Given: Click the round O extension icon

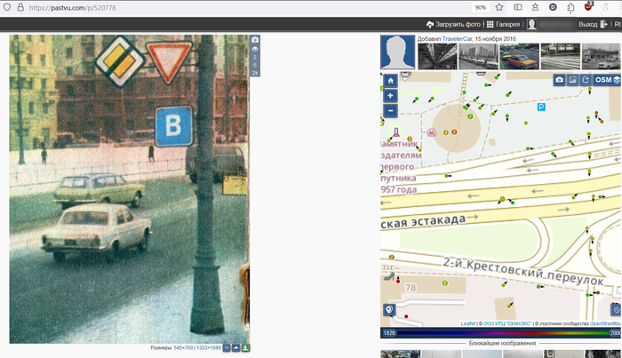Looking at the screenshot, I should 553,7.
